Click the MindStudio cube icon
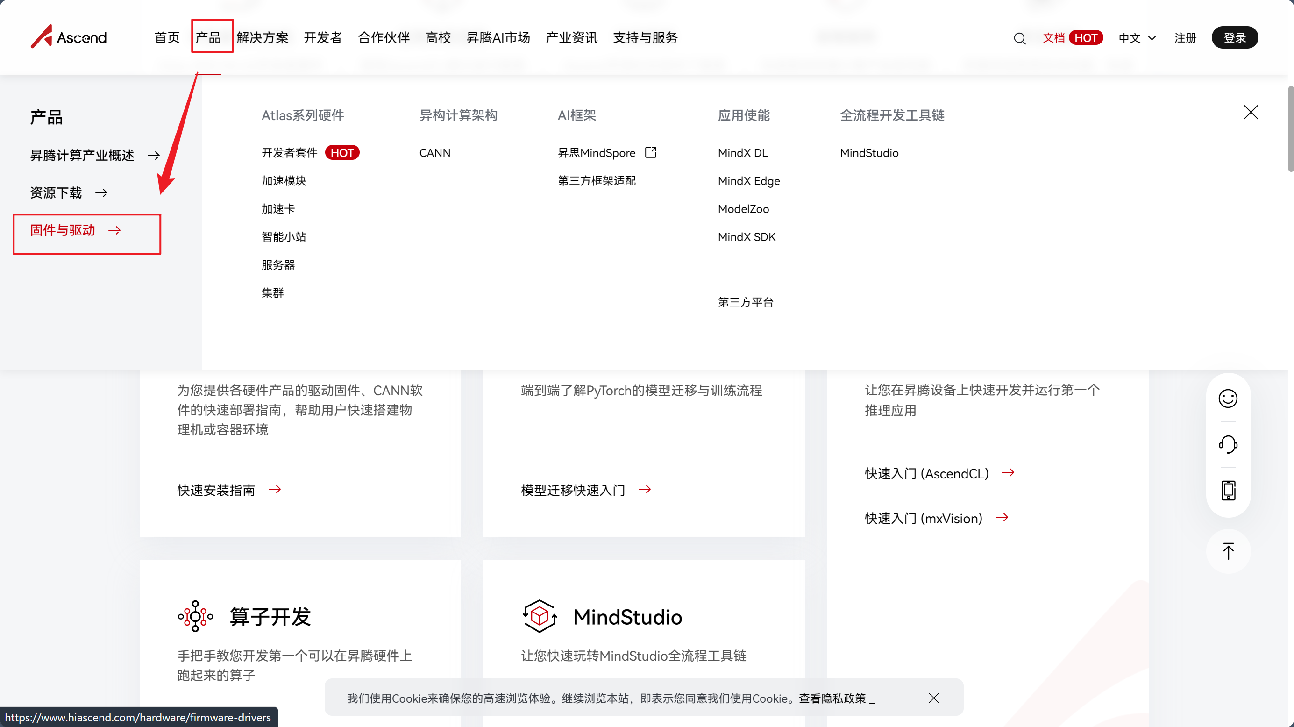This screenshot has height=727, width=1294. click(540, 616)
